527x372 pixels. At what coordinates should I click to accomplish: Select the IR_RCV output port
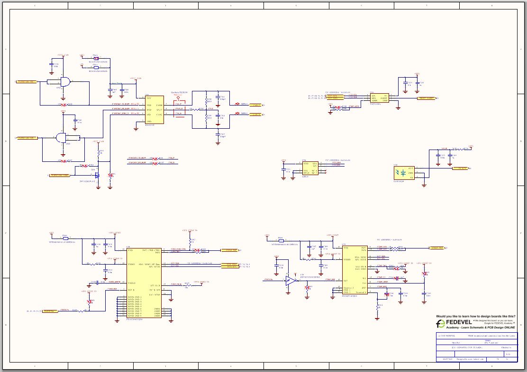click(x=459, y=168)
